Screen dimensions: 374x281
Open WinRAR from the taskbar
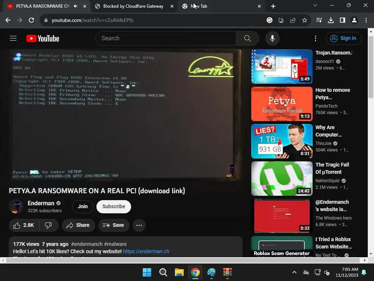(227, 272)
